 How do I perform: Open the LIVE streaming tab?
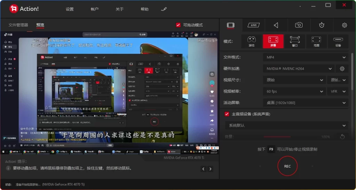(x=253, y=25)
